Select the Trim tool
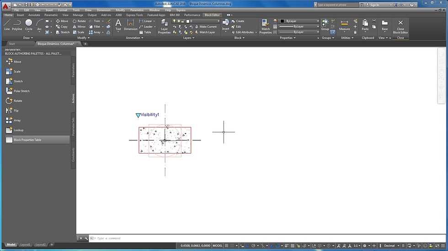The image size is (448, 251). [x=95, y=21]
